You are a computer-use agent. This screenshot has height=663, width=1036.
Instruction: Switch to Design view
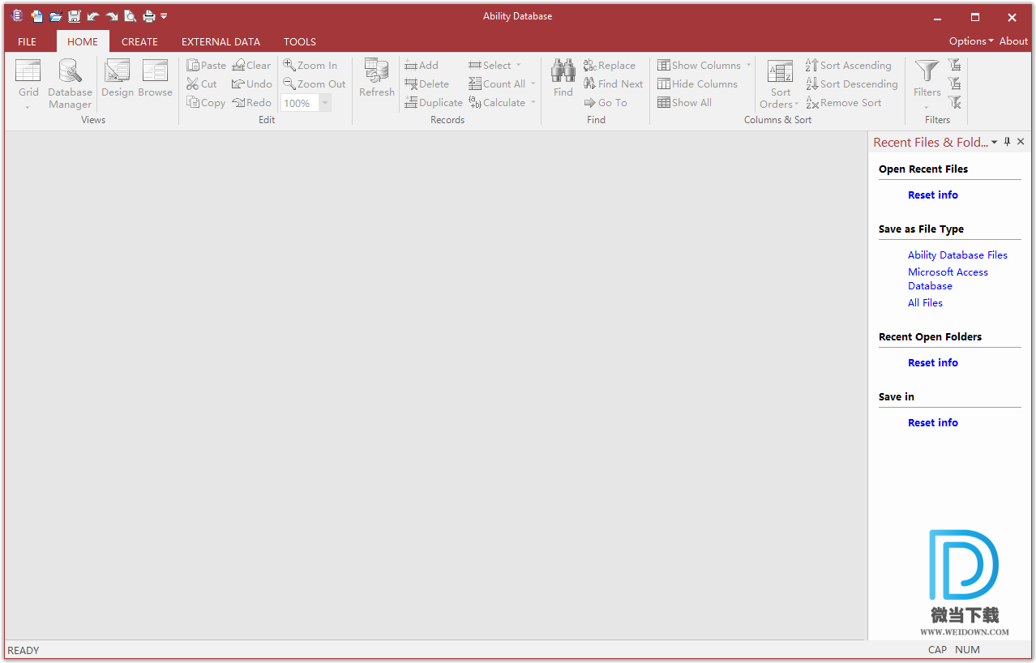click(118, 79)
